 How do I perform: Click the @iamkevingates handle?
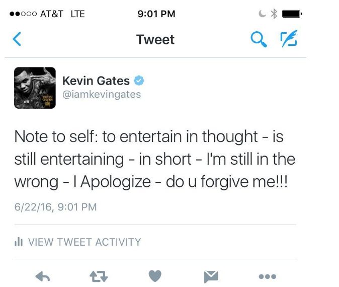102,94
